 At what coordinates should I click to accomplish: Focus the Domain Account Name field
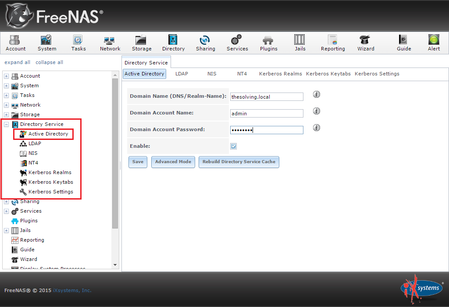[x=267, y=114]
